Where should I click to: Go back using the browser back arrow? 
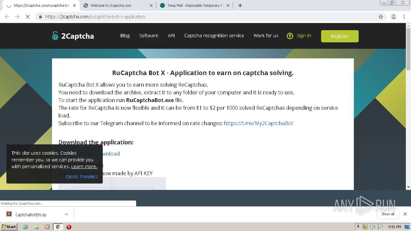pyautogui.click(x=7, y=17)
